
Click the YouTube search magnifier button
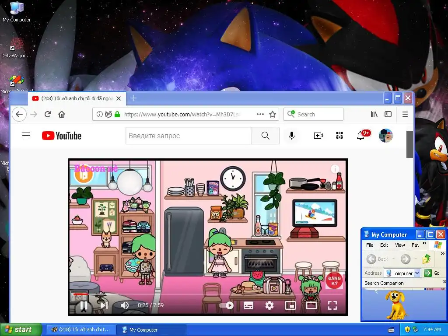(x=266, y=136)
